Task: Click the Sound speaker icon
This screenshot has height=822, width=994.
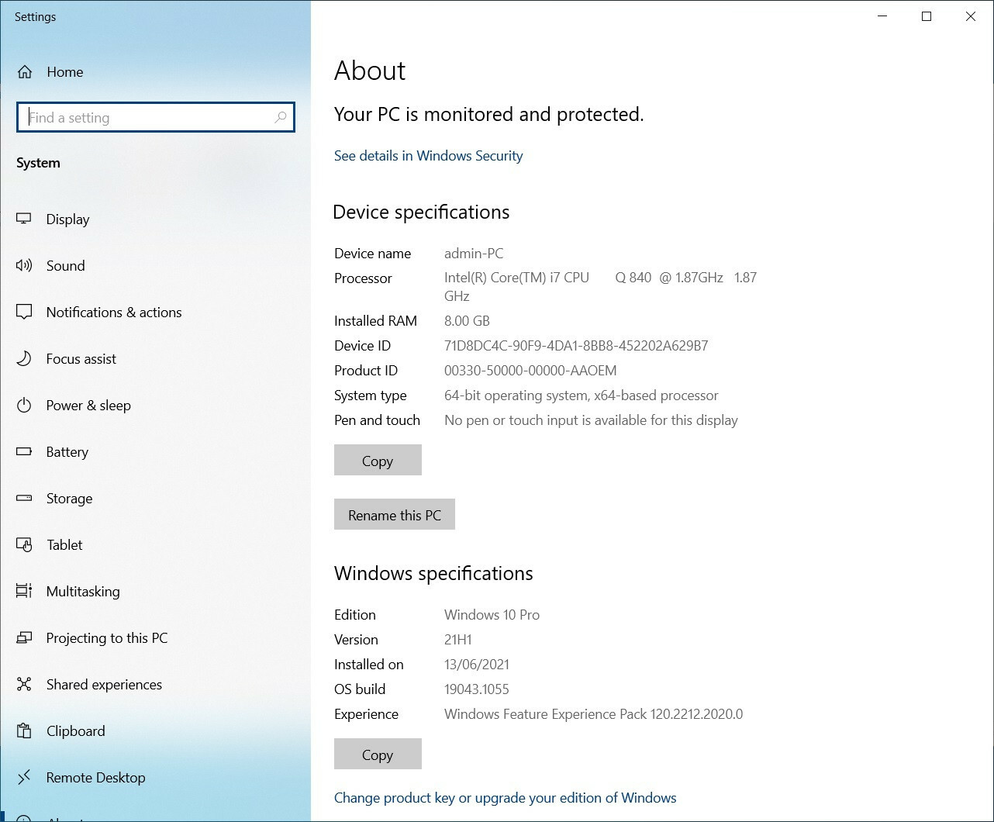Action: (24, 266)
